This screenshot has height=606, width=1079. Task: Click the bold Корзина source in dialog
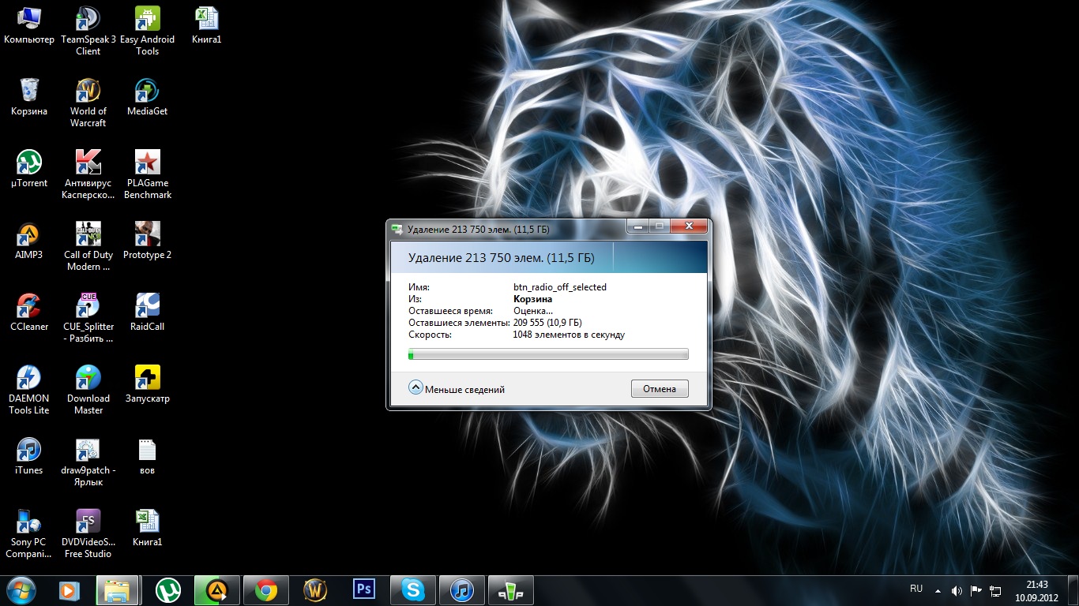(x=532, y=299)
